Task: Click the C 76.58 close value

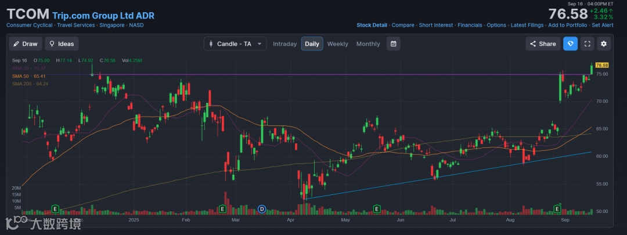Action: click(107, 60)
